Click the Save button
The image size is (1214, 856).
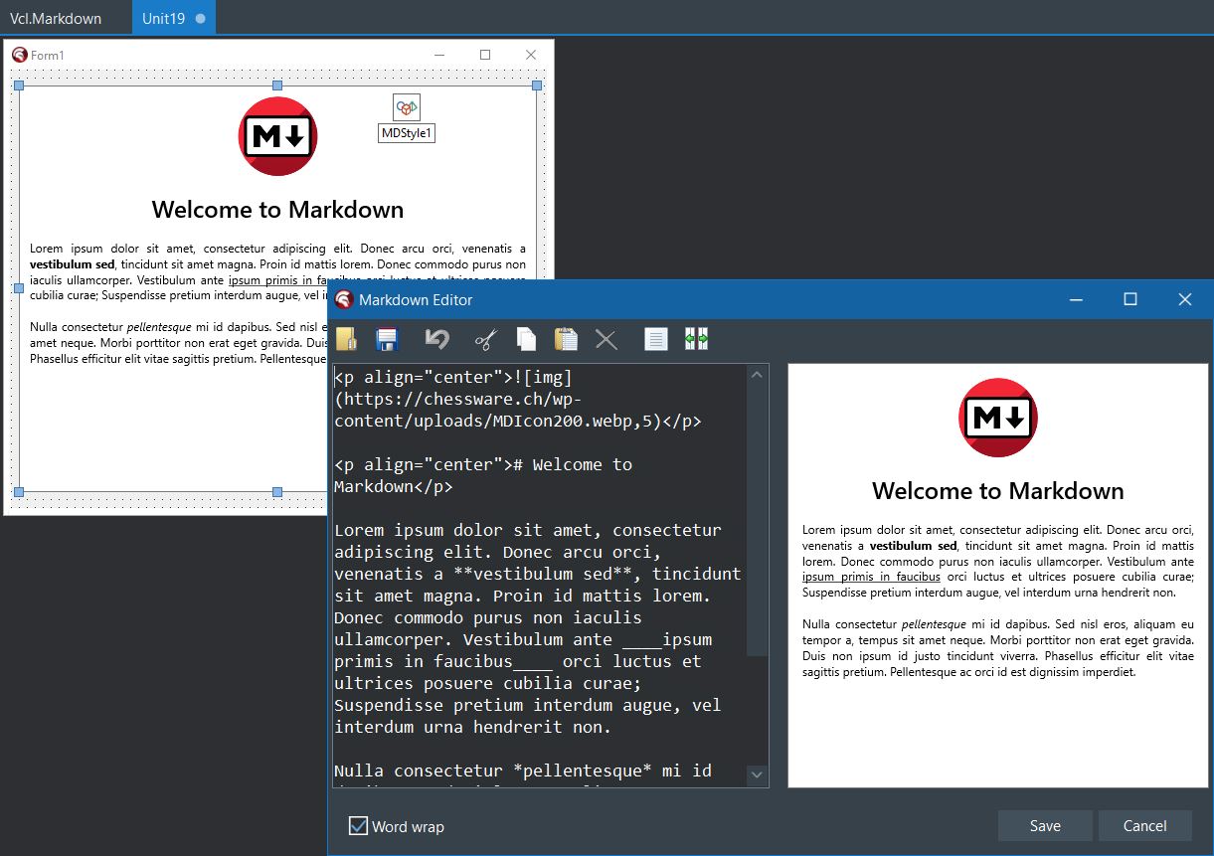1045,825
